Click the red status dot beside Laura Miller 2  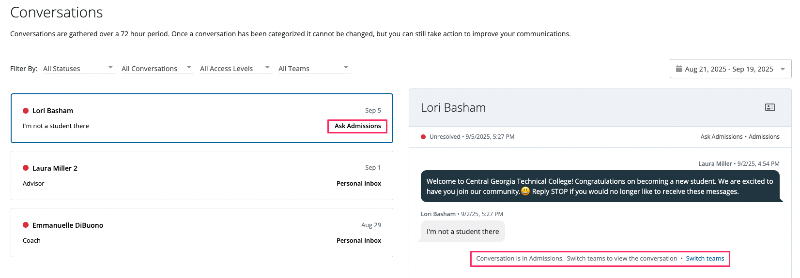click(26, 168)
